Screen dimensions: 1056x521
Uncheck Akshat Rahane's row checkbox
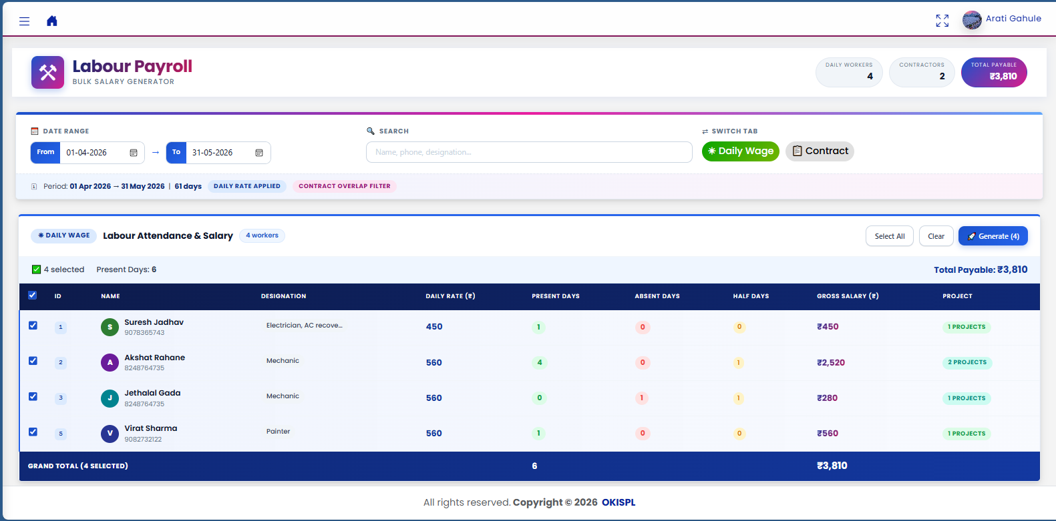(33, 361)
